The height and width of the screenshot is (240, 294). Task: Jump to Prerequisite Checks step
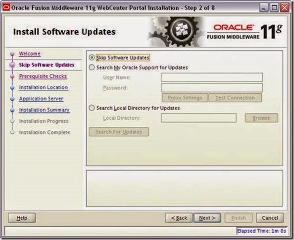pyautogui.click(x=43, y=76)
